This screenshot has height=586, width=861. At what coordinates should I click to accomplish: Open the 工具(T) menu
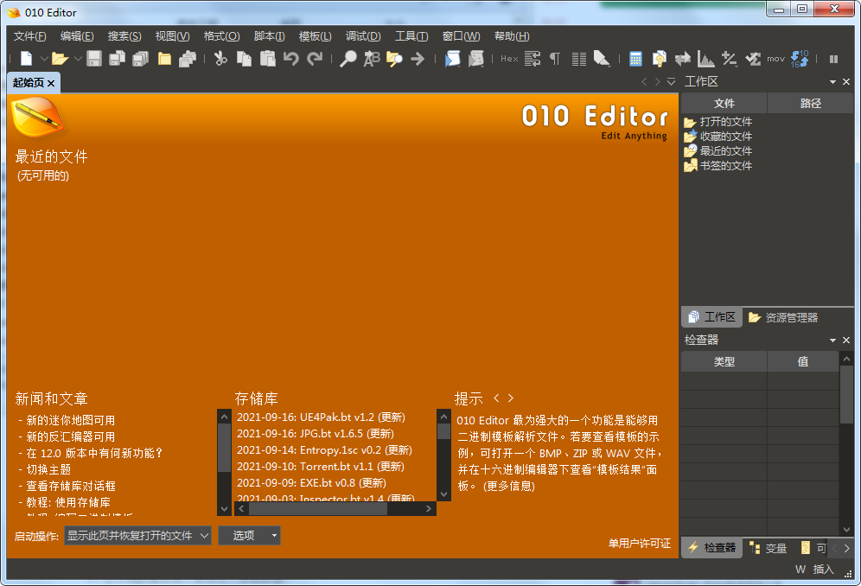click(411, 35)
